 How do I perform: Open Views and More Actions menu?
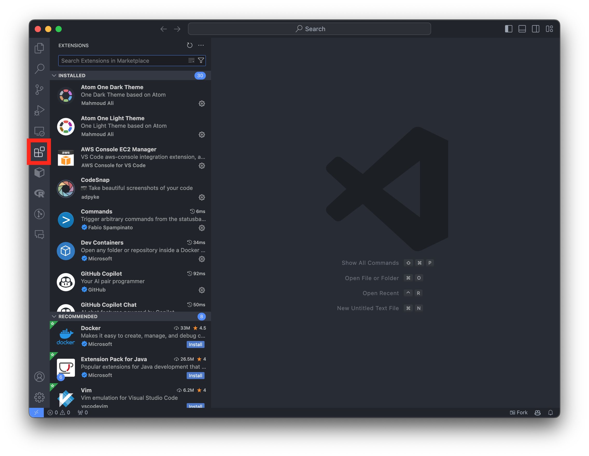pyautogui.click(x=201, y=45)
